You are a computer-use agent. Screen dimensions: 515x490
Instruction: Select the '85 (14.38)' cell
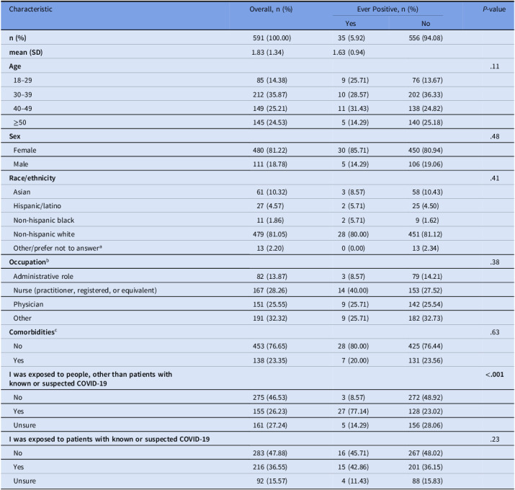pyautogui.click(x=272, y=80)
